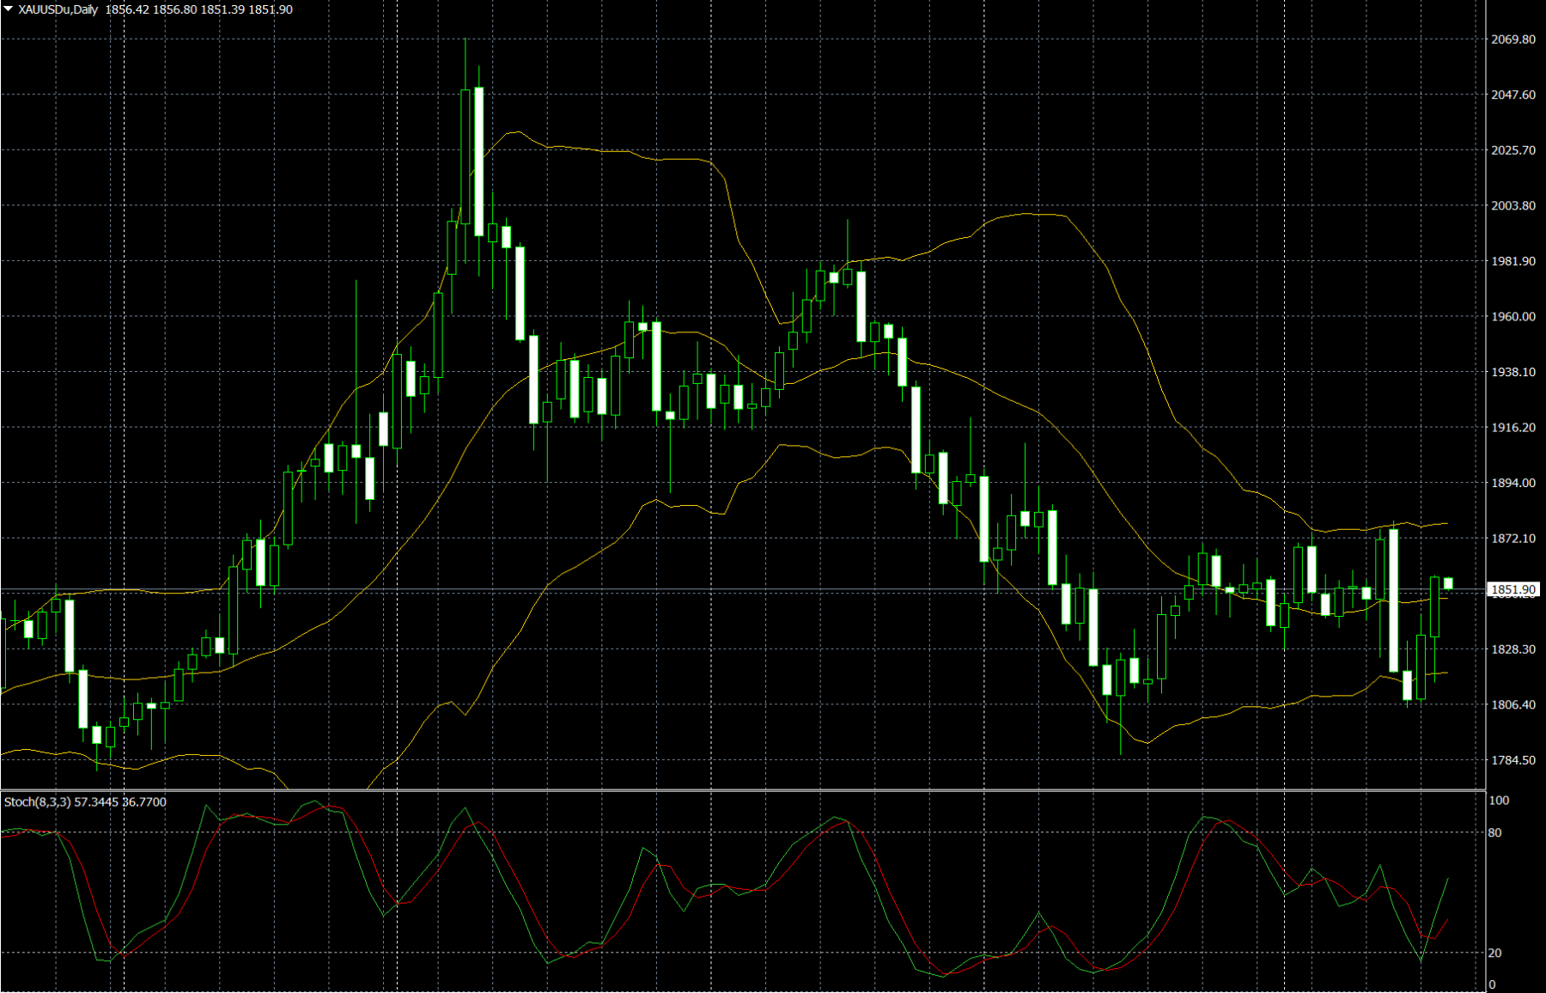Screen dimensions: 1546x993
Task: Click the 1960.00 price axis label
Action: (1513, 316)
